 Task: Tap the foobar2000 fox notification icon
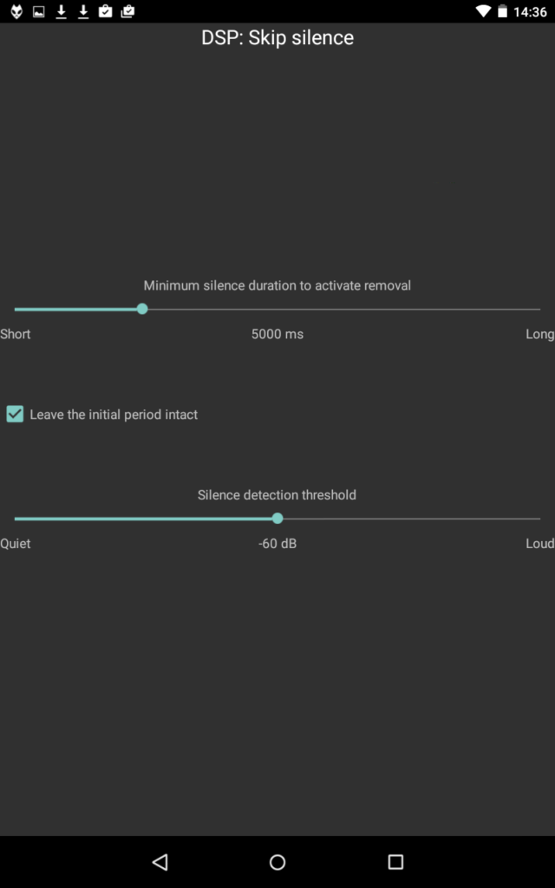point(16,11)
